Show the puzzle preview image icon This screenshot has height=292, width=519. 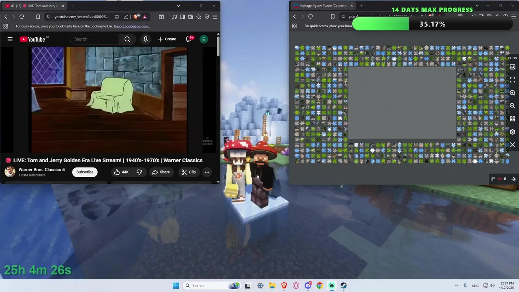pos(513,67)
